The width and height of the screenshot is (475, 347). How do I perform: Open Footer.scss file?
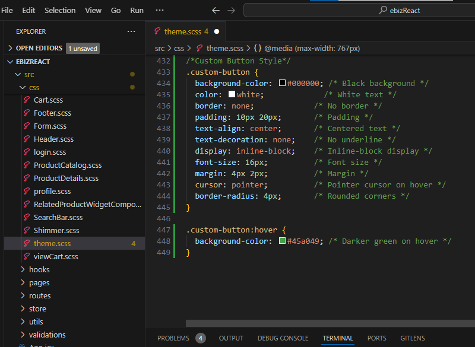52,113
